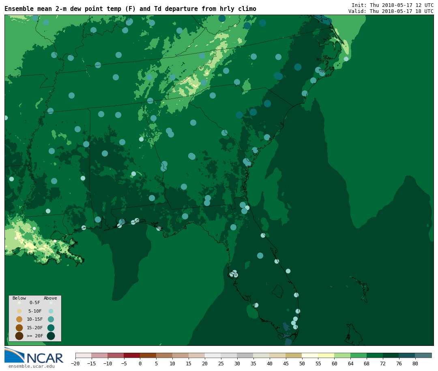The image size is (438, 371).
Task: Select the '0-5F' legend label
Action: 35,302
